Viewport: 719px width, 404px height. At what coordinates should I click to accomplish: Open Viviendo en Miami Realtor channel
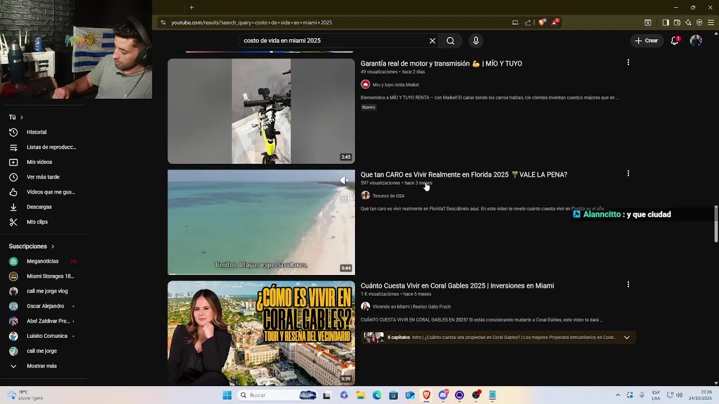tap(411, 307)
